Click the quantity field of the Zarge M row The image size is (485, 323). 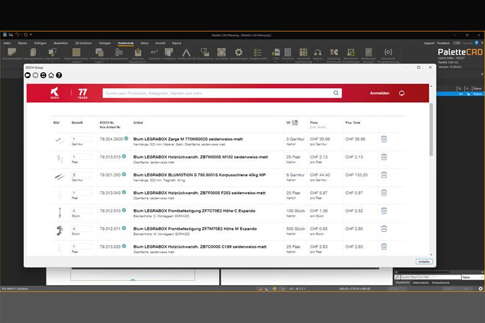pyautogui.click(x=81, y=139)
